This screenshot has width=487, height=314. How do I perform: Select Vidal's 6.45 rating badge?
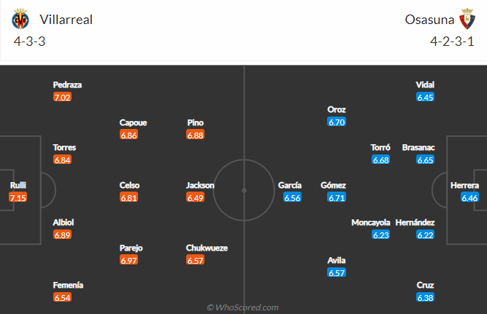[x=425, y=97]
